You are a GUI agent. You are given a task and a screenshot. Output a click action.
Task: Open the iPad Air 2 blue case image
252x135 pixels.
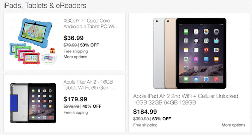pyautogui.click(x=33, y=103)
